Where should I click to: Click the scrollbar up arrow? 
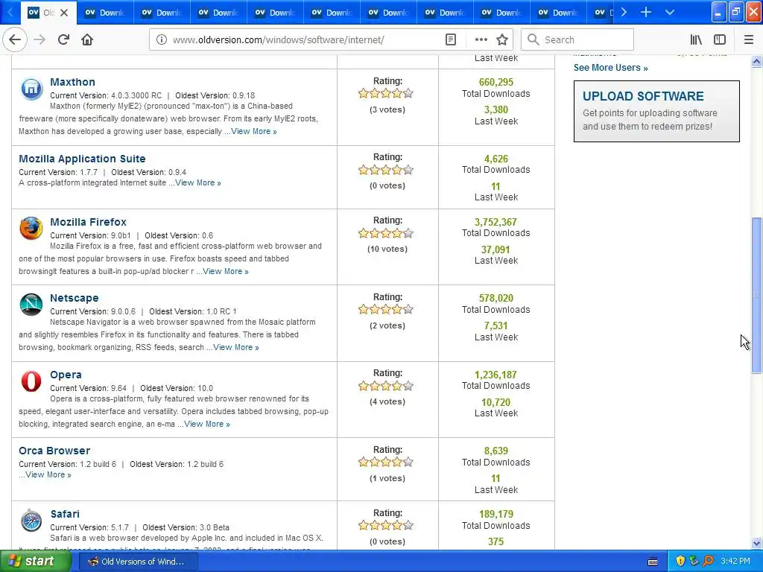click(x=756, y=61)
